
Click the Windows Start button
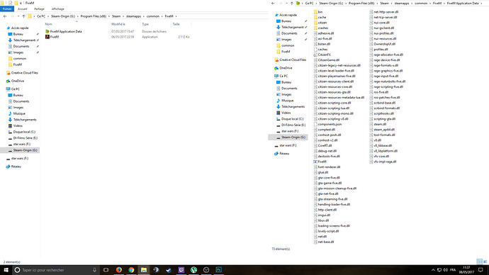(6, 270)
